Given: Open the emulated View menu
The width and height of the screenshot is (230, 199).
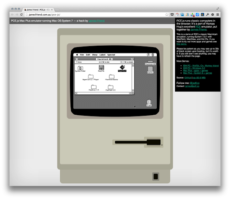Looking at the screenshot, I should tap(95, 55).
